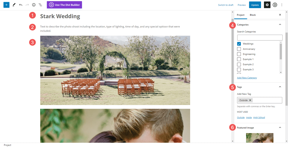Enable the Engineering category checkbox
This screenshot has width=288, height=147.
coord(239,54)
